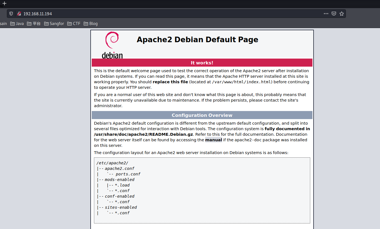380x229 pixels.
Task: Follow the manual link
Action: (213, 140)
